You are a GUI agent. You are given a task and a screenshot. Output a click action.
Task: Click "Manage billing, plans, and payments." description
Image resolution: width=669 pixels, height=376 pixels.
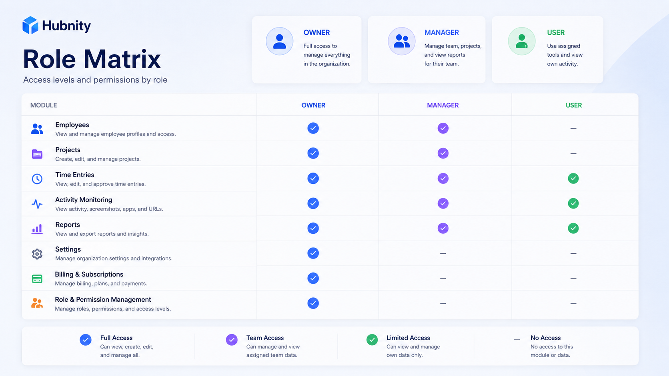click(x=101, y=284)
